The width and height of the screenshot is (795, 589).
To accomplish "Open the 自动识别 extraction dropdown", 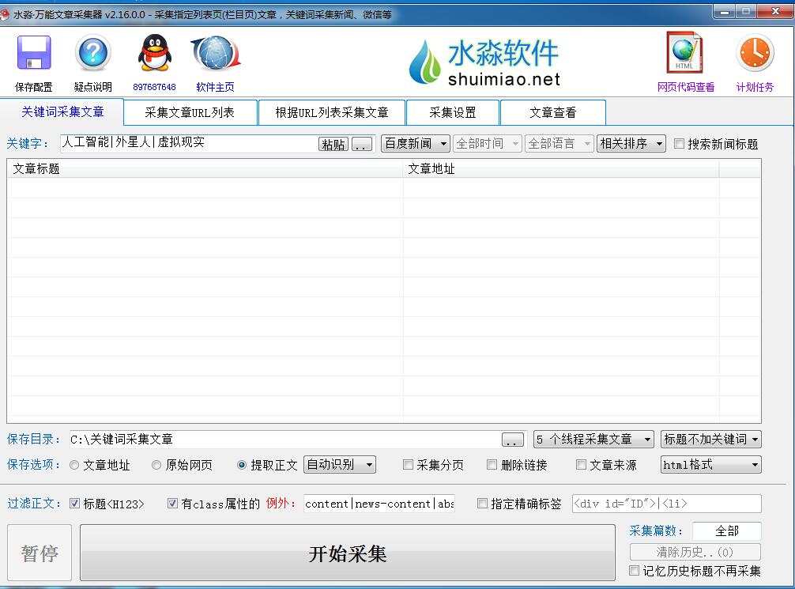I will point(340,465).
